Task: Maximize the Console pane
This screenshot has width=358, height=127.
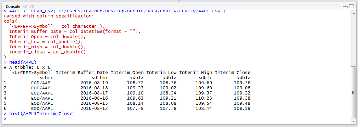Action: point(352,7)
